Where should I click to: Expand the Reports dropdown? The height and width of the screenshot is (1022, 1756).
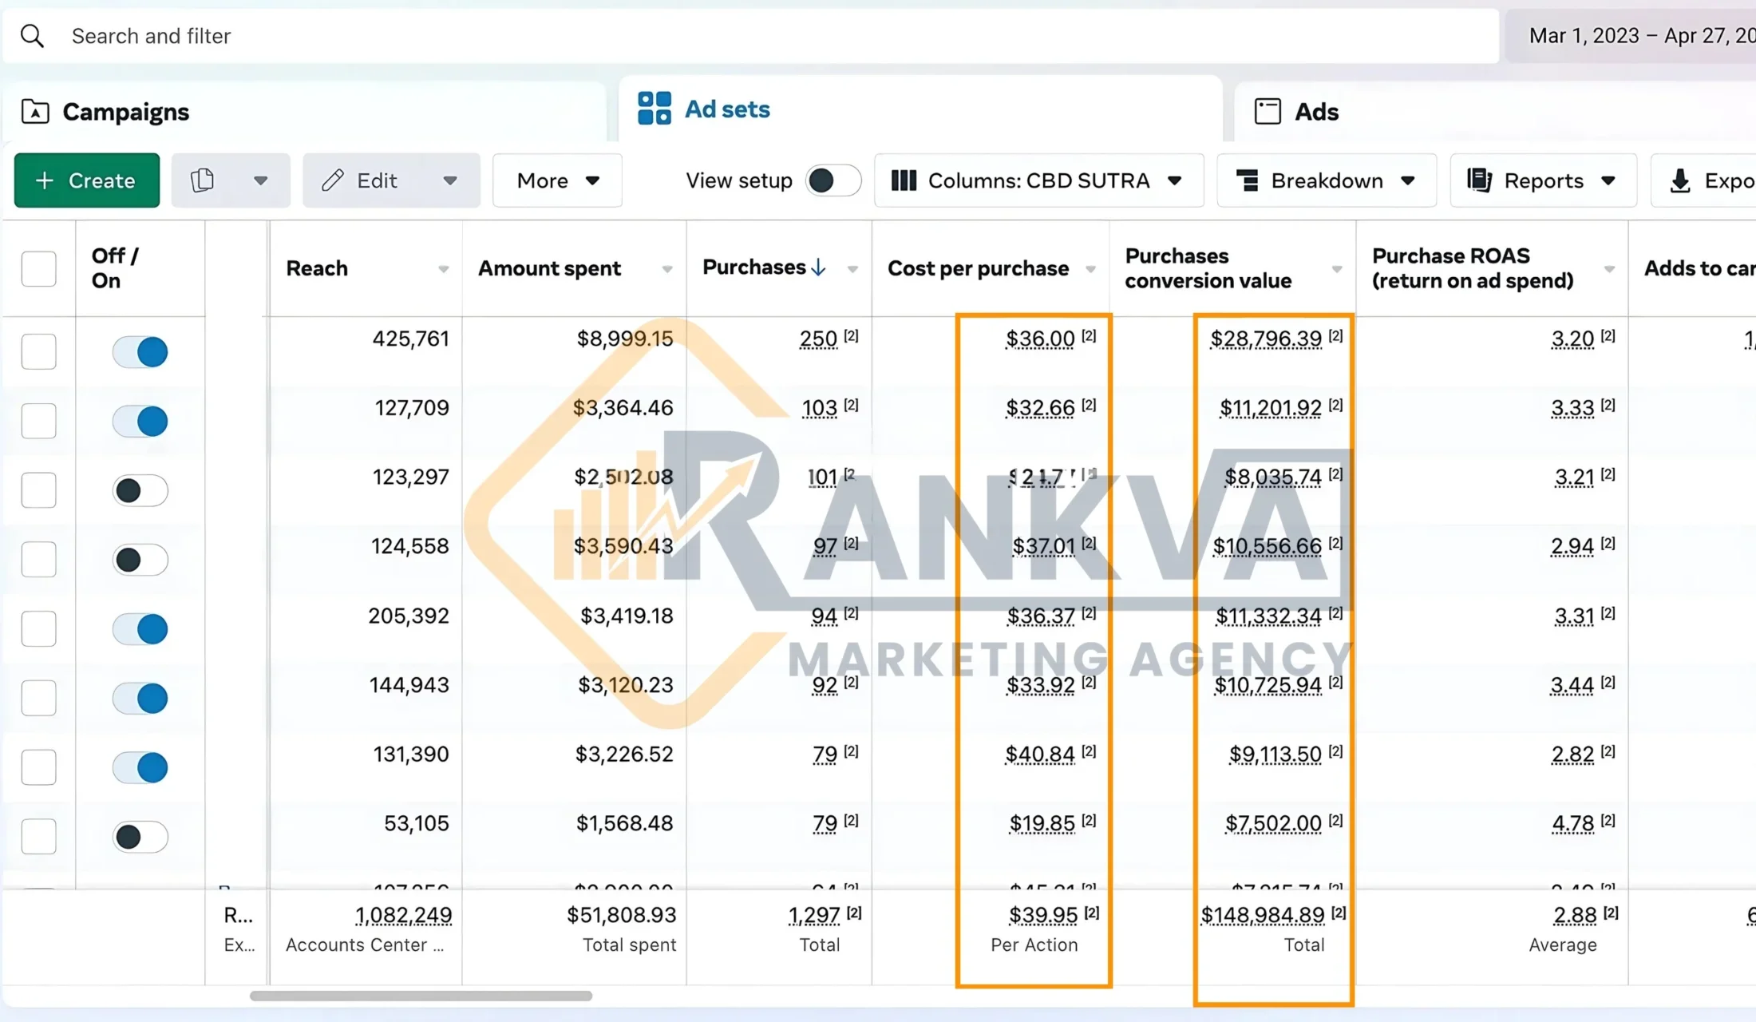coord(1542,180)
